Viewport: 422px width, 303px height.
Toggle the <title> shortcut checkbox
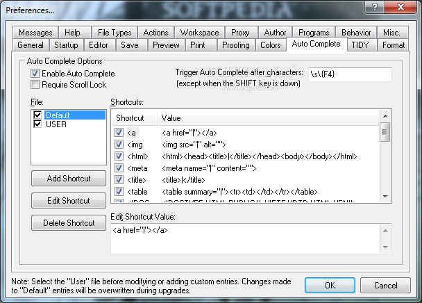coord(119,179)
